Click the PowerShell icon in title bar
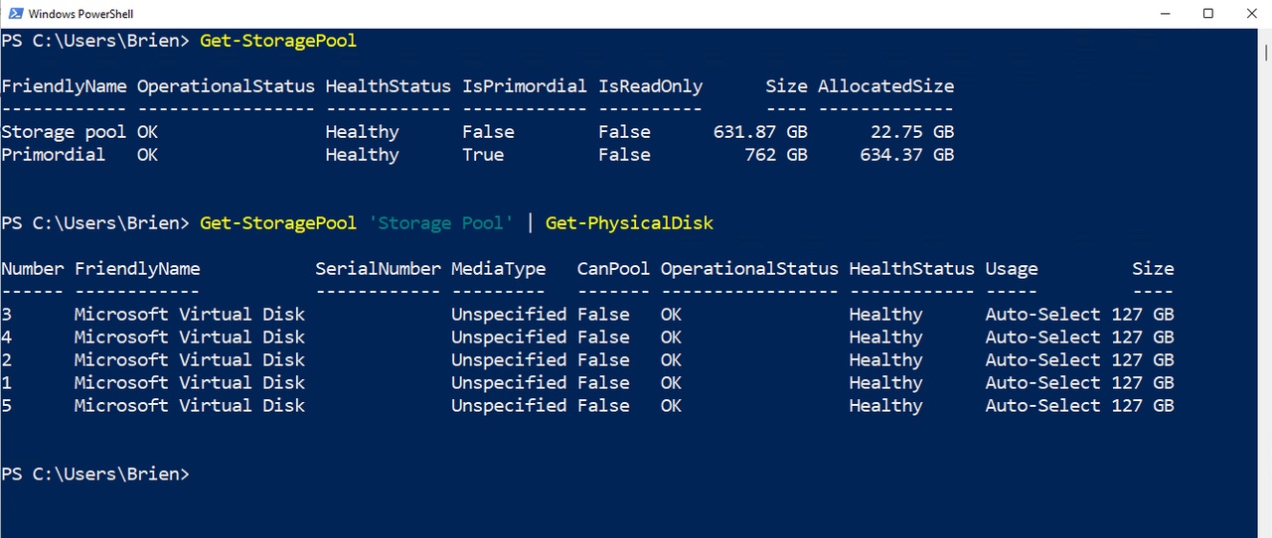 (x=13, y=14)
